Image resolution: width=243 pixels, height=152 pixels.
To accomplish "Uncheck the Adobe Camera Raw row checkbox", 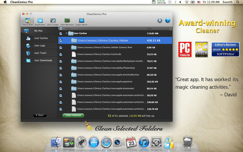I will tap(61, 48).
